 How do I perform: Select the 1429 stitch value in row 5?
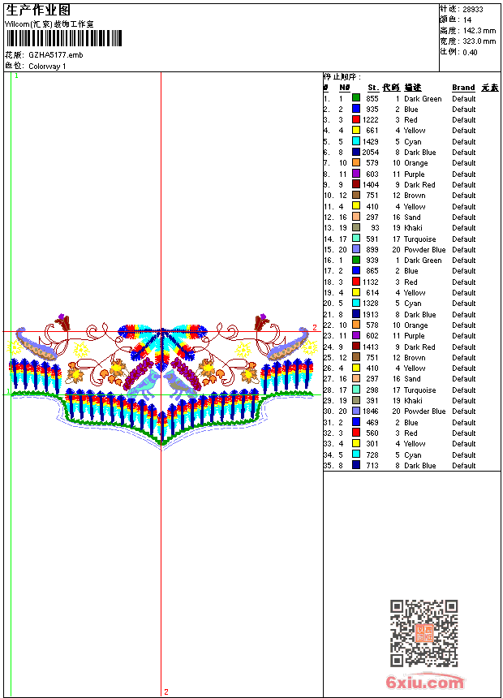coord(370,141)
